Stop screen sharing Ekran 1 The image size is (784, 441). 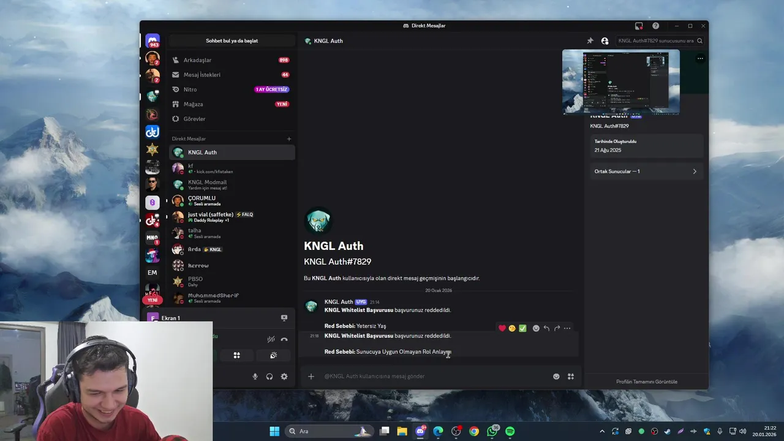284,318
